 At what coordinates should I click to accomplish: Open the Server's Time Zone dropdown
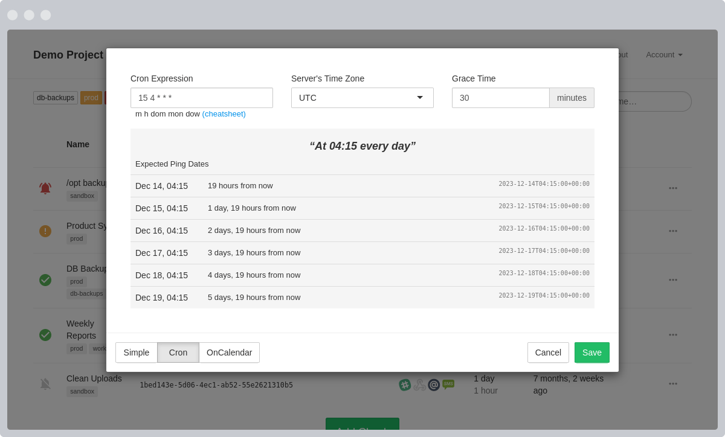click(362, 97)
